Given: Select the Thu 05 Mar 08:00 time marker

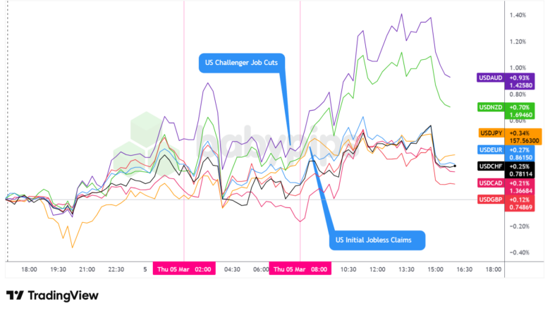Looking at the screenshot, I should click(300, 269).
